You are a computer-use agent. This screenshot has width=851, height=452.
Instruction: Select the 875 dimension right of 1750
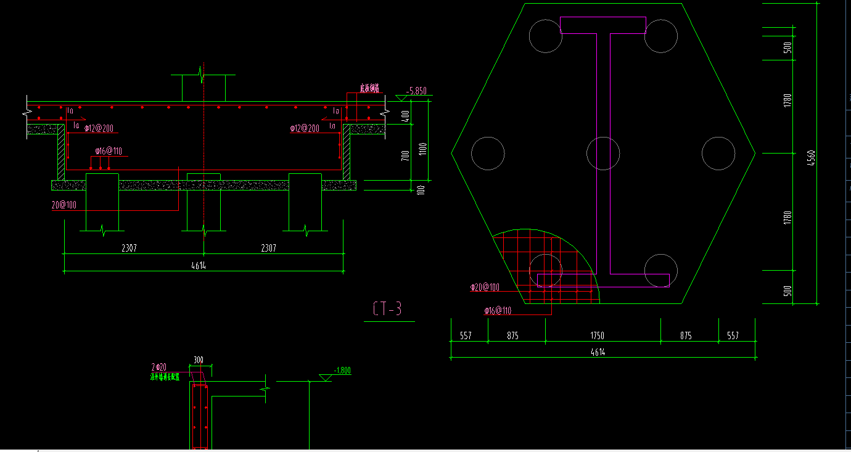pyautogui.click(x=686, y=336)
